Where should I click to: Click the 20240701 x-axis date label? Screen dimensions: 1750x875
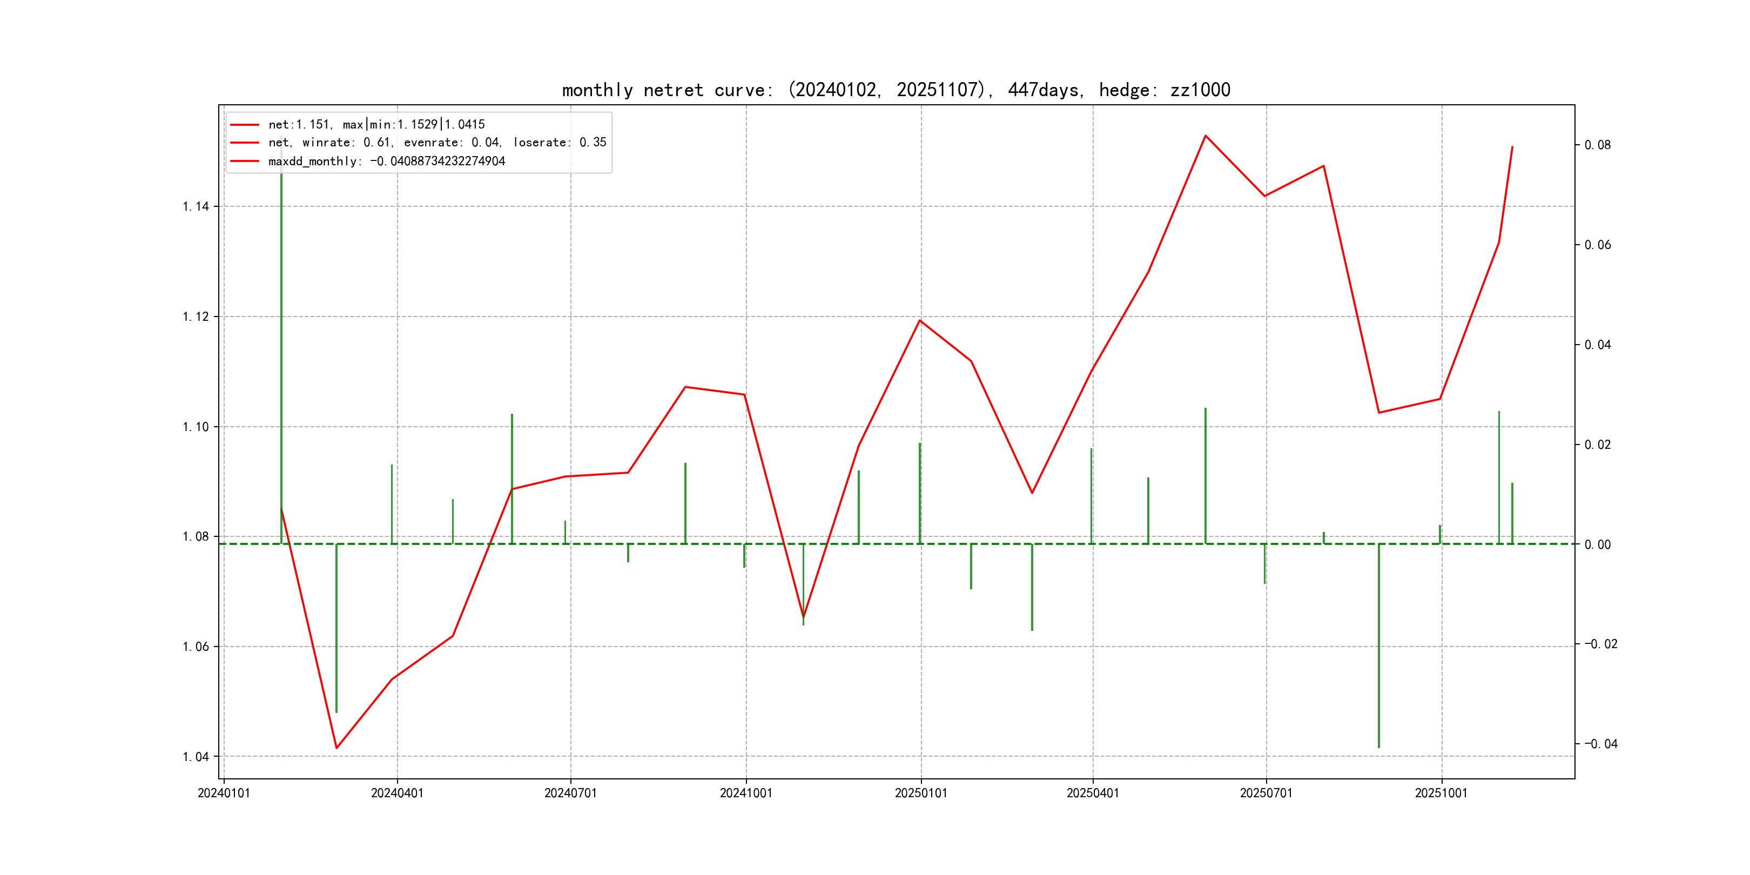570,793
